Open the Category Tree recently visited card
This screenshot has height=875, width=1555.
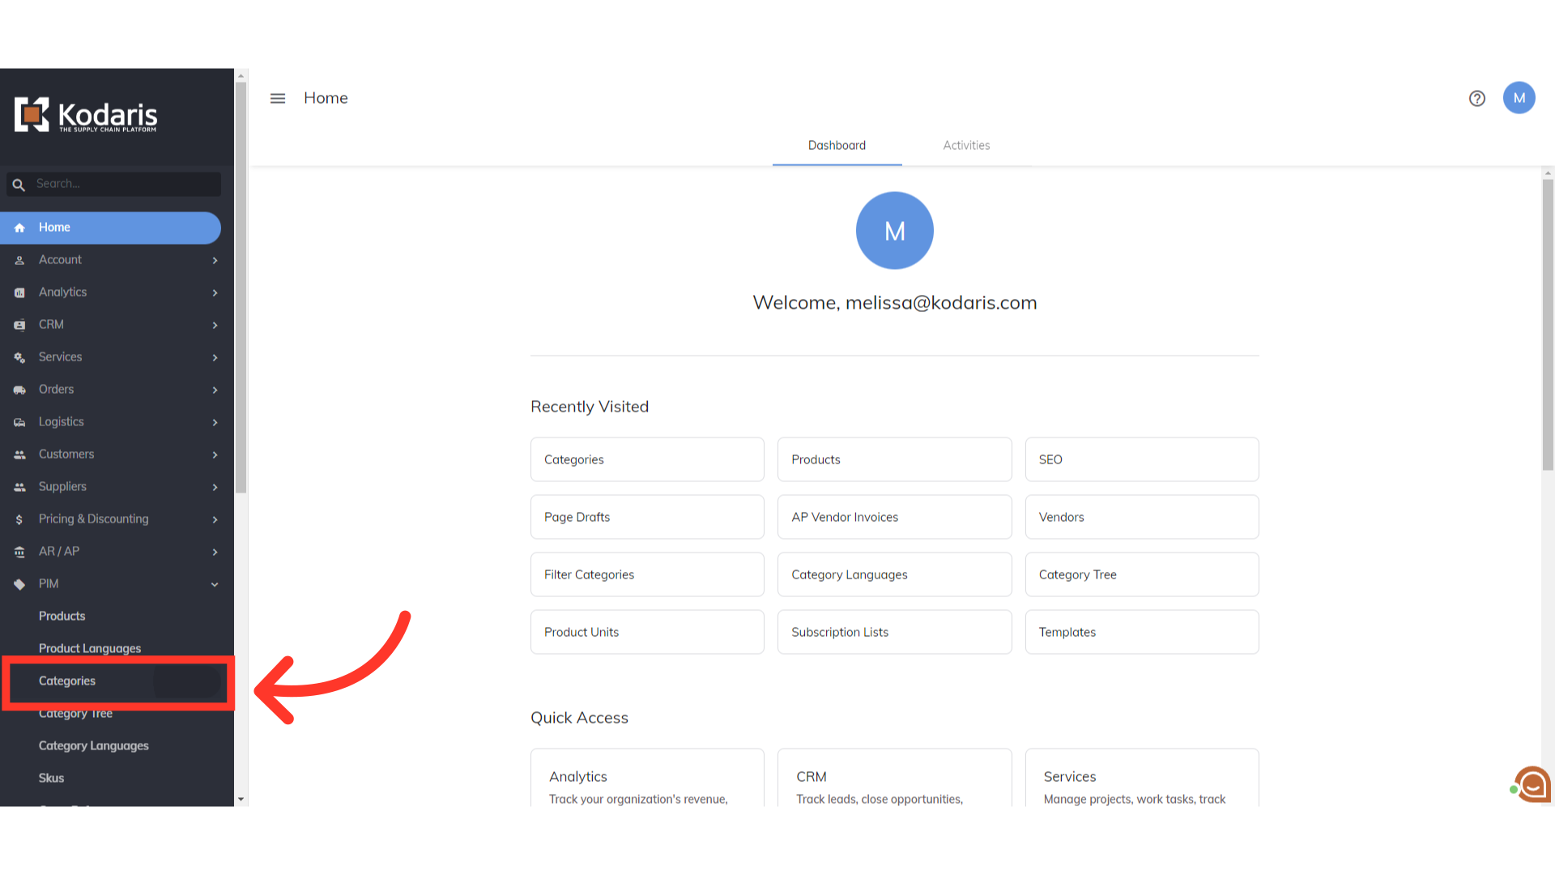1141,574
